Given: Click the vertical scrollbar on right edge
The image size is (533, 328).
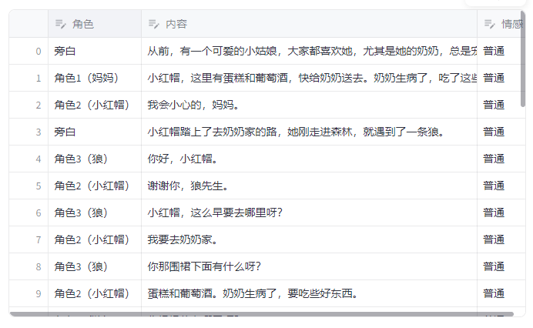Looking at the screenshot, I should click(x=524, y=62).
